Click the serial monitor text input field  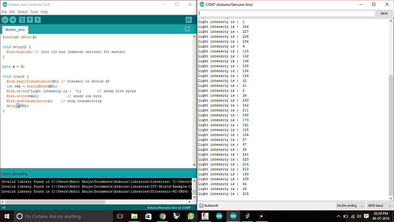pos(286,13)
